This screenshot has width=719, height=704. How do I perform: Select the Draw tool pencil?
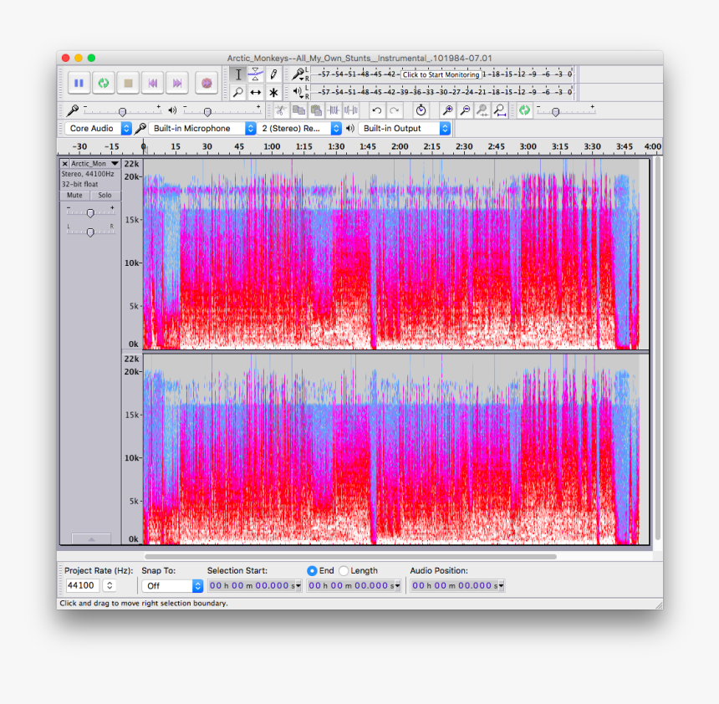pyautogui.click(x=273, y=74)
